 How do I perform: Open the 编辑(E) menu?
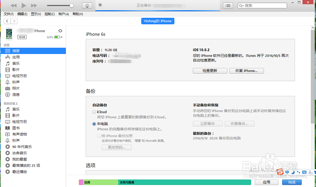click(x=22, y=14)
